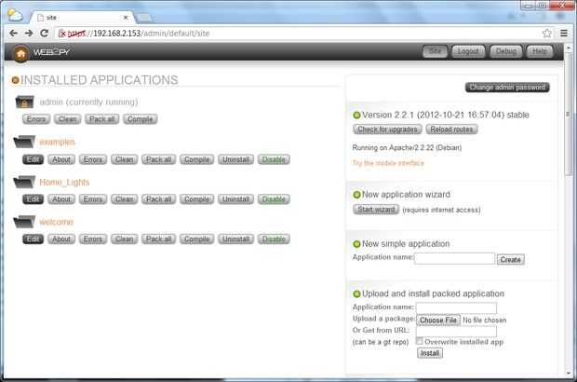Click Running on Apache/2.2.22 (Debian) text
Image resolution: width=577 pixels, height=382 pixels.
pyautogui.click(x=407, y=148)
